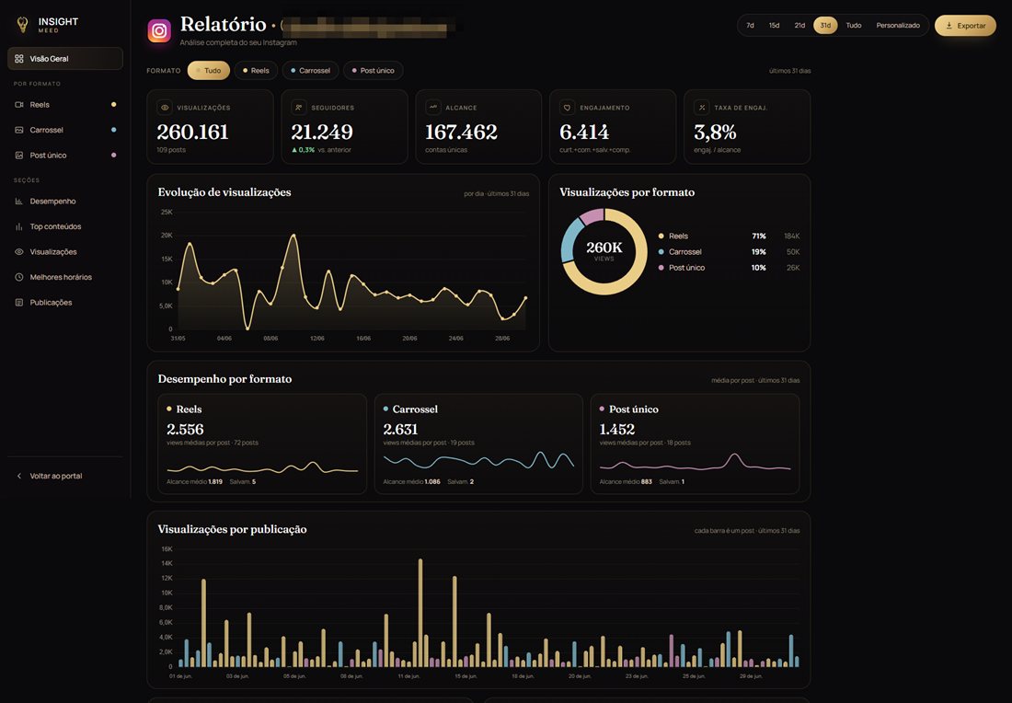Click the trend icon on Alcance card

[433, 108]
